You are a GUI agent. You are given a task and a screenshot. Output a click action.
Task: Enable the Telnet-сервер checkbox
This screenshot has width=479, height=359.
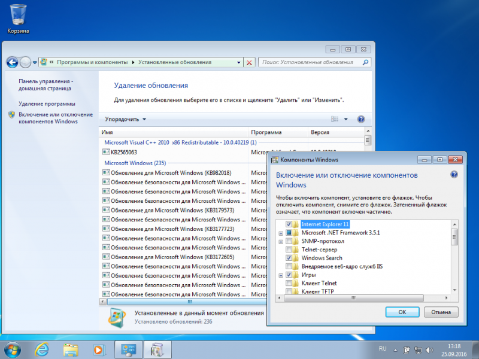[289, 250]
